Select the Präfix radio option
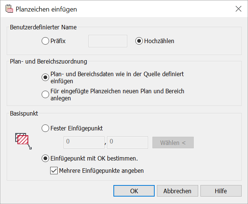248x204 pixels. point(45,41)
